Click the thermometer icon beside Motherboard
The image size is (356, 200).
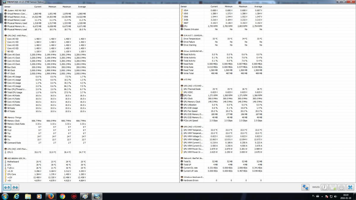pos(5,162)
